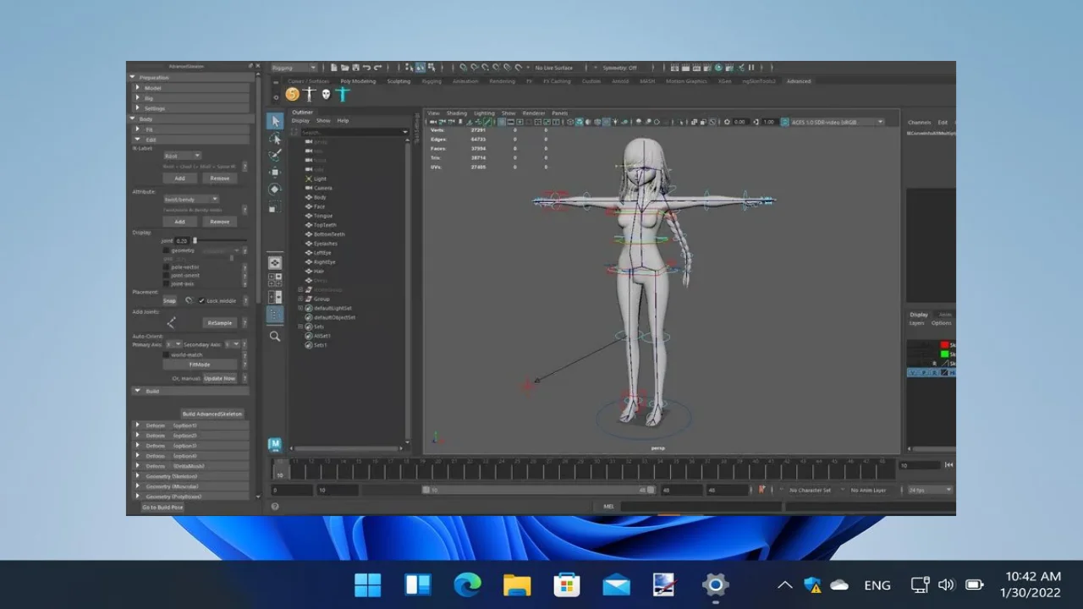
Task: Click the pause render icon in status line
Action: pos(750,68)
